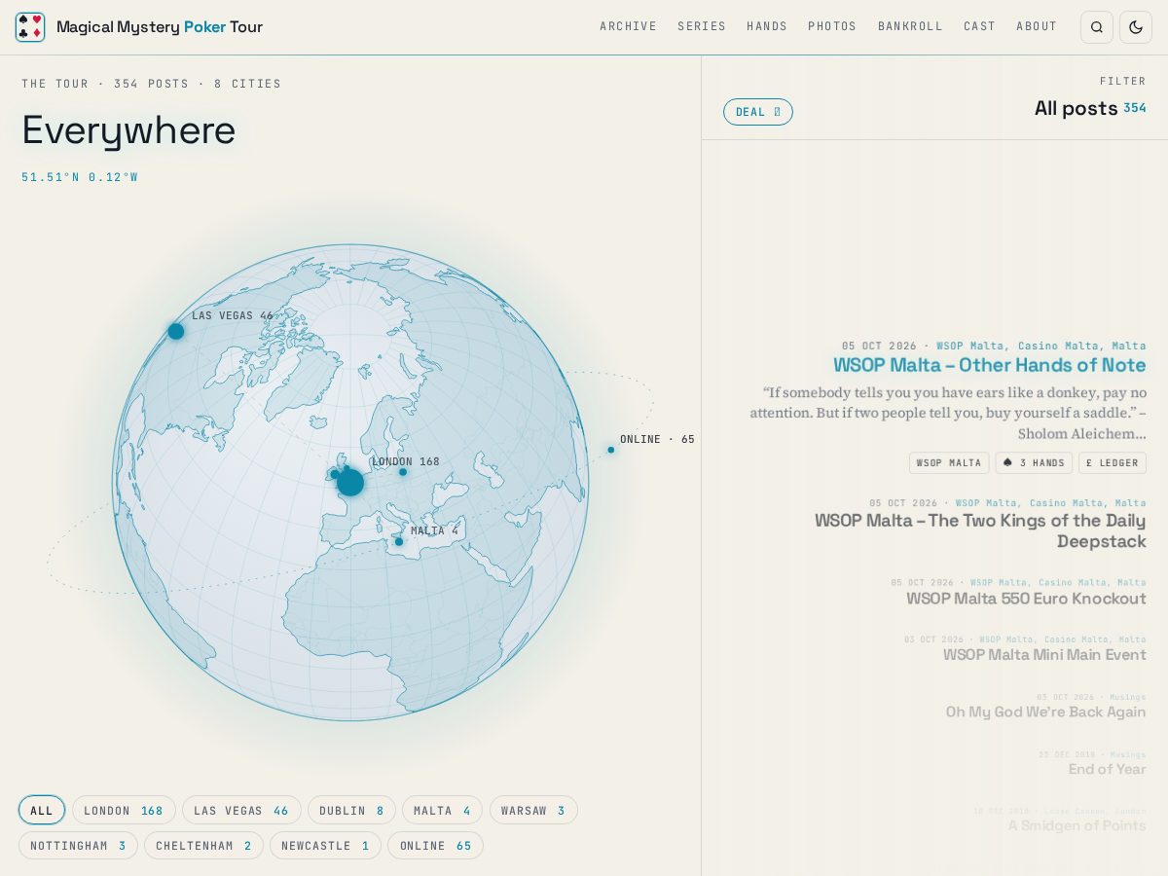Toggle dark mode with the moon icon
The width and height of the screenshot is (1168, 876).
pos(1136,27)
